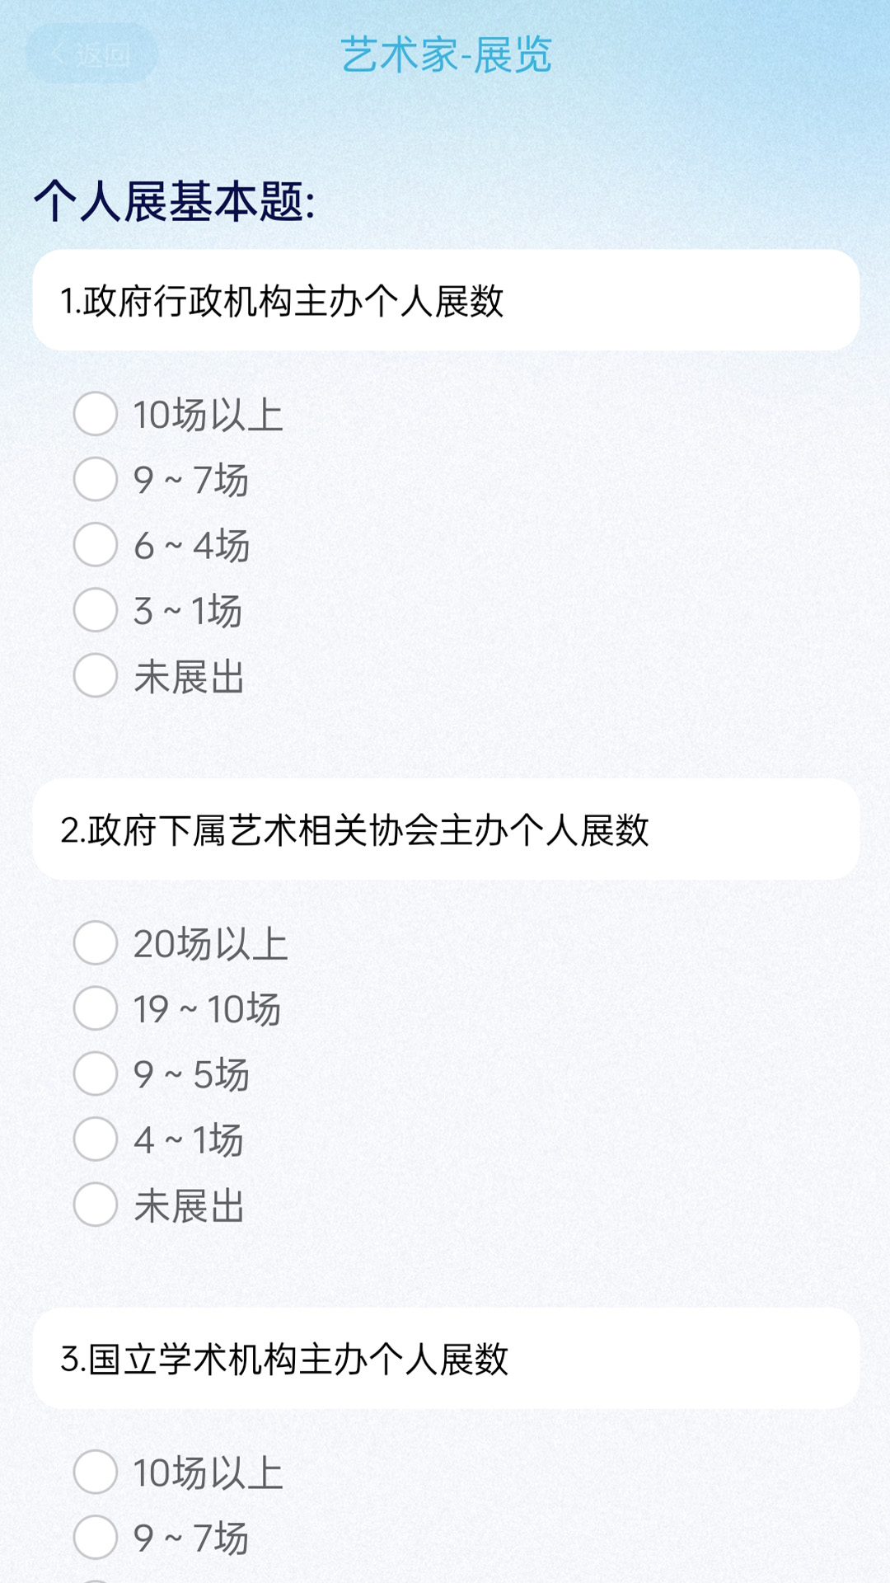Select the 3 ~ 1场 radio option
Image resolution: width=890 pixels, height=1583 pixels.
[96, 610]
